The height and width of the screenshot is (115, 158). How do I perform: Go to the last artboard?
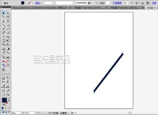[x=40, y=113]
